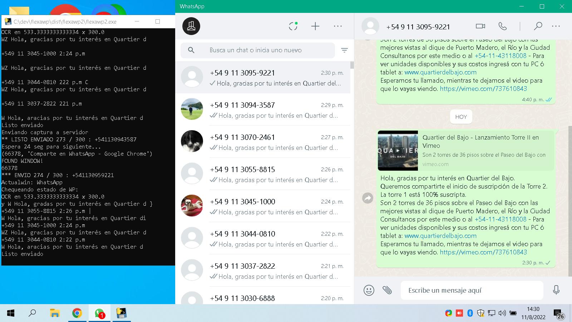Click the HOY date chip

[x=461, y=117]
